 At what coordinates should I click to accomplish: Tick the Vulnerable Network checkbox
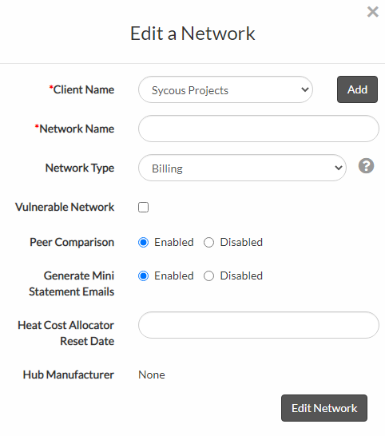tap(143, 207)
